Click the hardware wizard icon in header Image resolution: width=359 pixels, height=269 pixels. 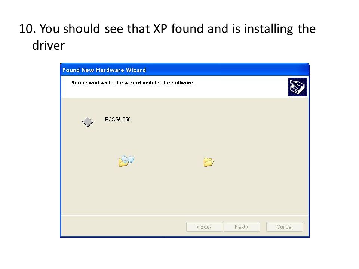(x=297, y=87)
